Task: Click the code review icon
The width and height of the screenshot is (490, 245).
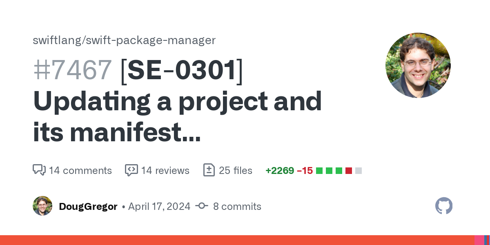Action: (x=131, y=170)
